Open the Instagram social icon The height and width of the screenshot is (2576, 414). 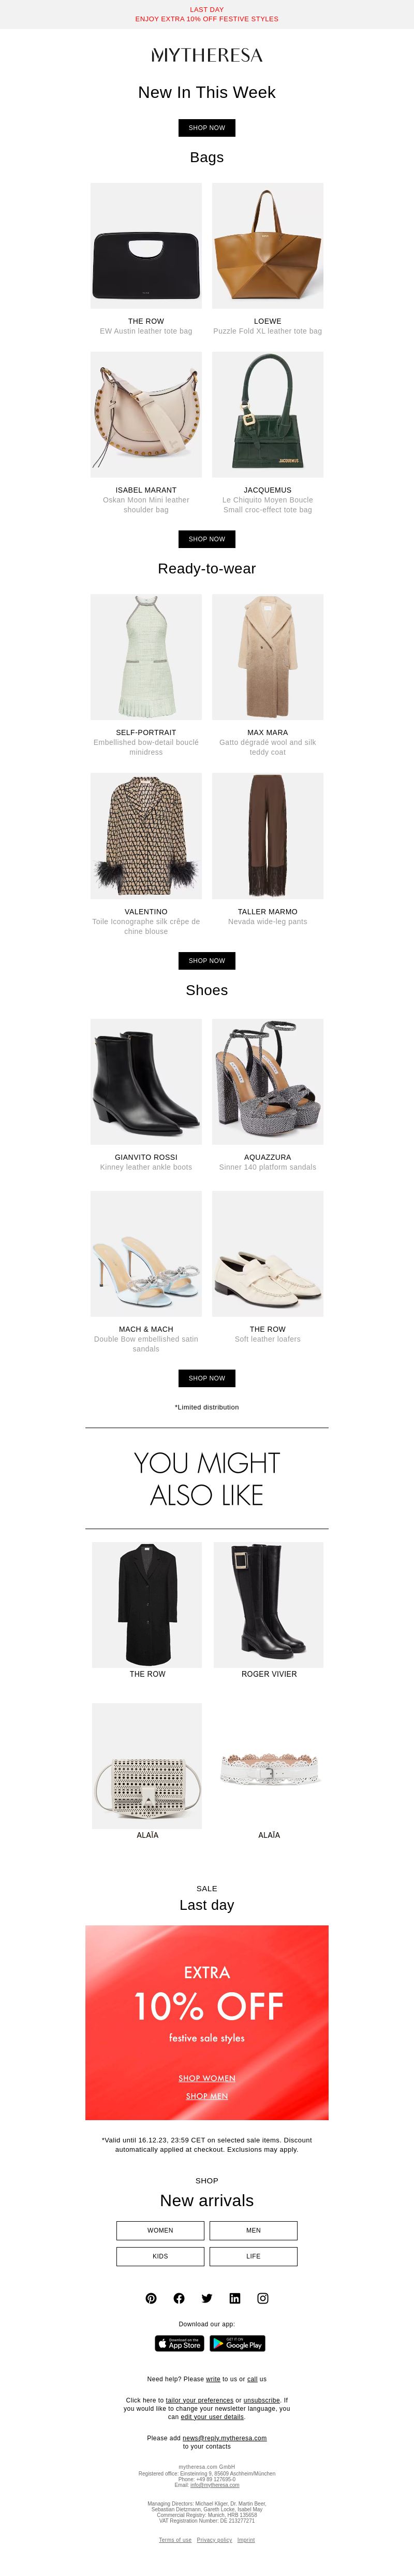(263, 2298)
